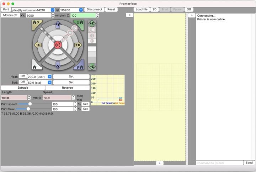The width and height of the screenshot is (256, 172).
Task: Click Motors off button
Action: (x=10, y=15)
